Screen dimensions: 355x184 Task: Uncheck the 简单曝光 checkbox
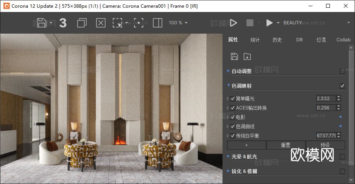click(233, 99)
